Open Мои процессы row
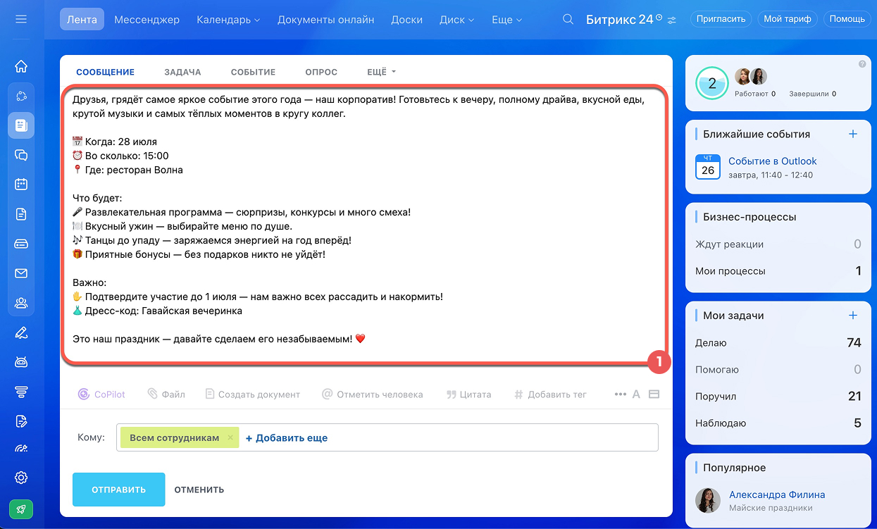 click(778, 271)
